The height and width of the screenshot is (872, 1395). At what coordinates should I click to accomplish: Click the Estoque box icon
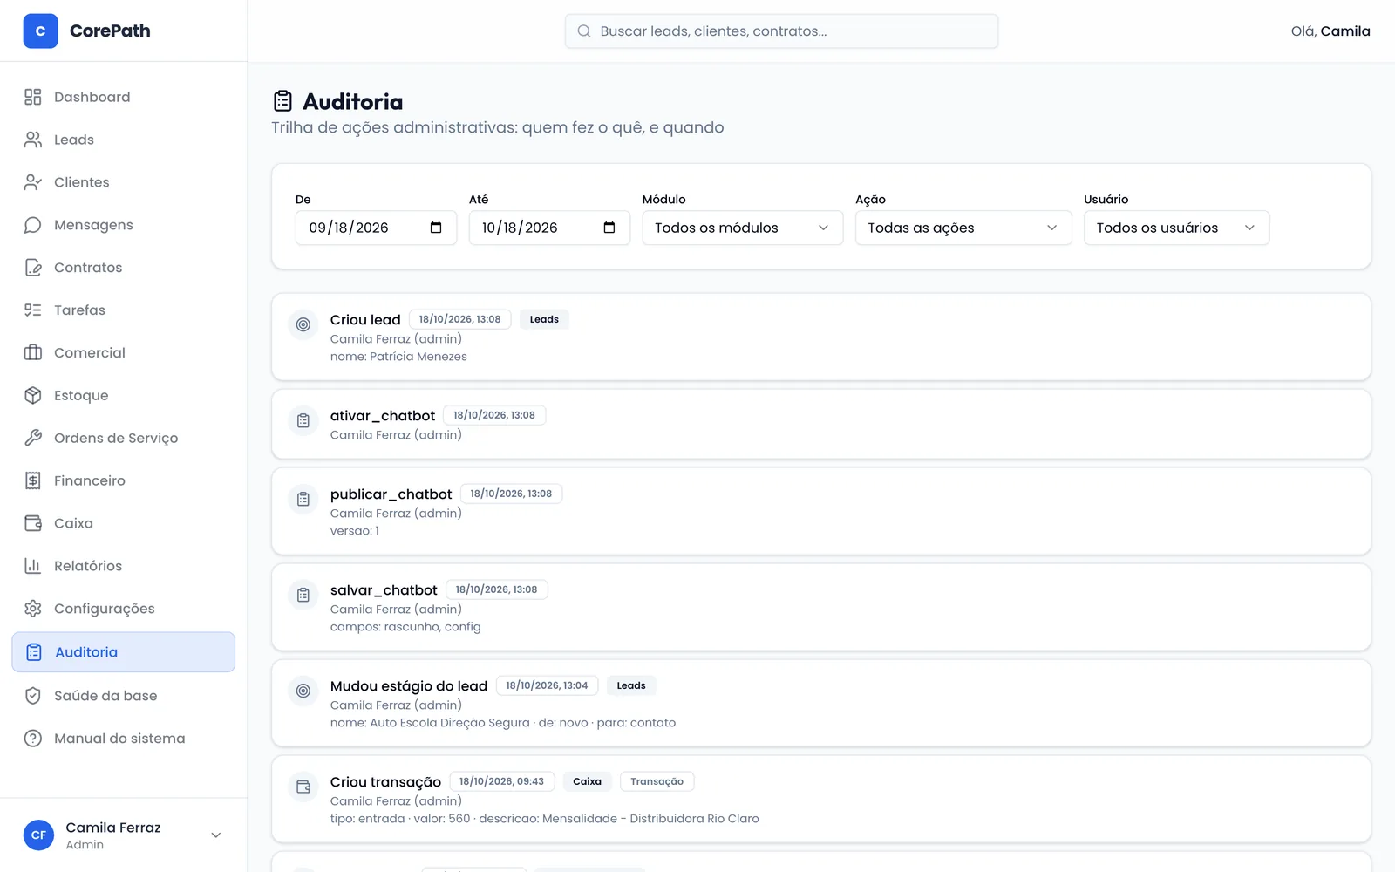[33, 395]
